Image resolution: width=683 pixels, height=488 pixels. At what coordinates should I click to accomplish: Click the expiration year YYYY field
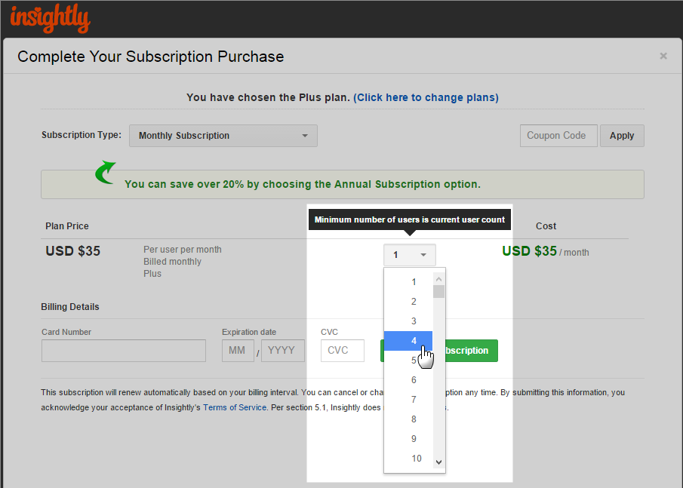283,351
